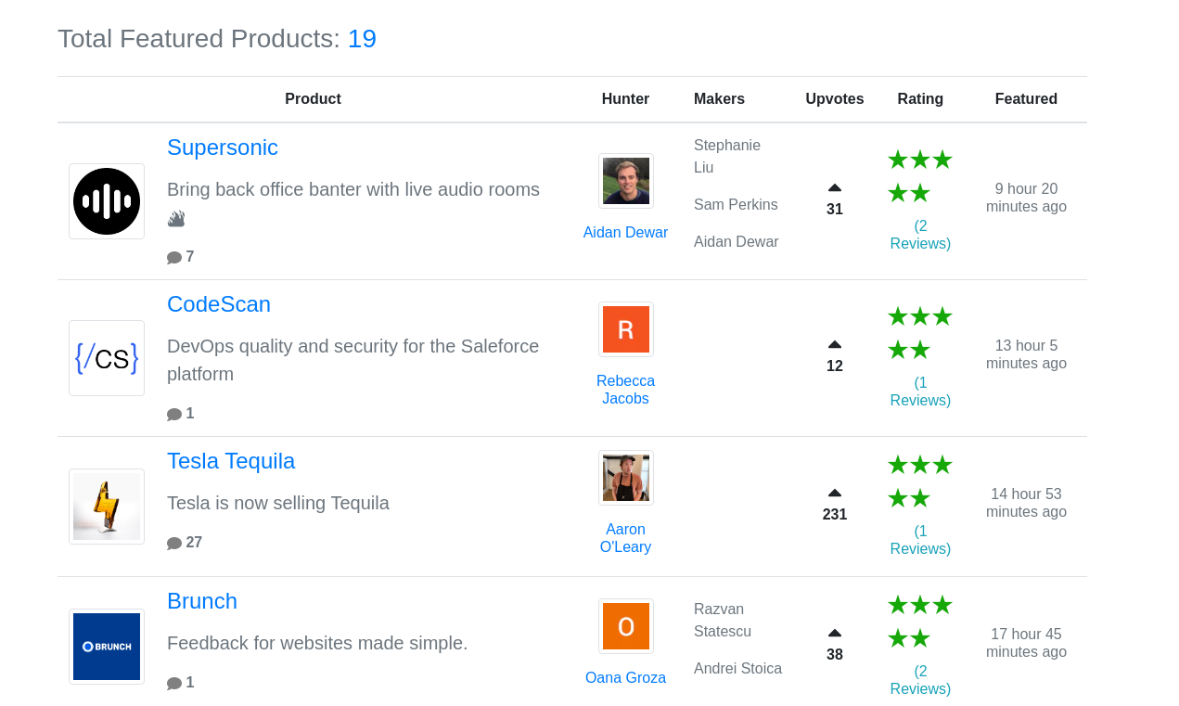Upvote Tesla Tequila using its arrow
Image resolution: width=1179 pixels, height=706 pixels.
tap(833, 493)
